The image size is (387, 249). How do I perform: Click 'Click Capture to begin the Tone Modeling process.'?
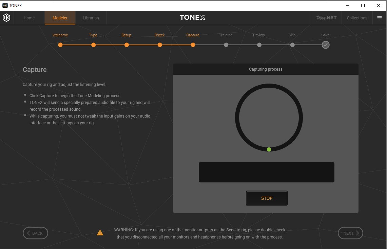(x=75, y=96)
